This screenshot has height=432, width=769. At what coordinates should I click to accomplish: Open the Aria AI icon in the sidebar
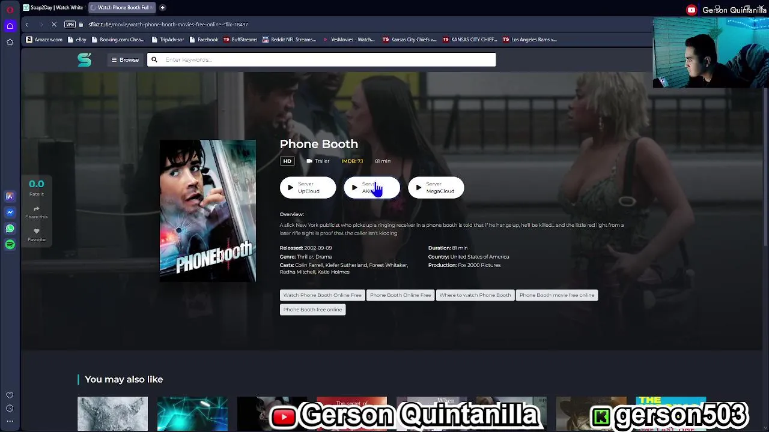pos(10,196)
